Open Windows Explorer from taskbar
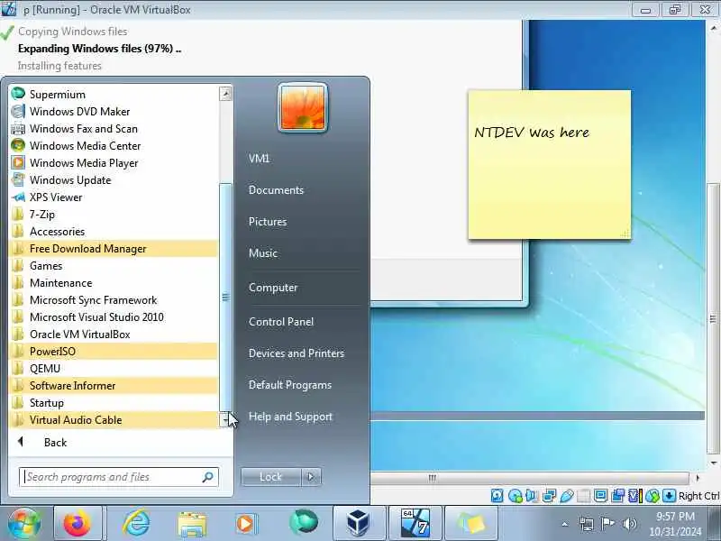The image size is (721, 541). [192, 523]
